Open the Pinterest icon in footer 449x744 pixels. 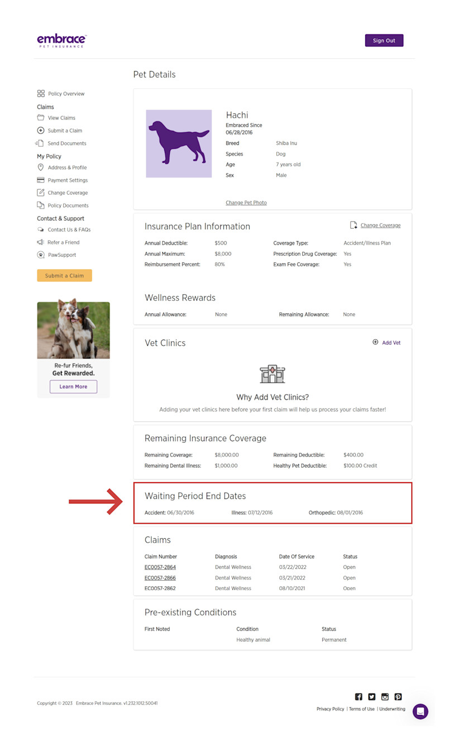[x=398, y=696]
